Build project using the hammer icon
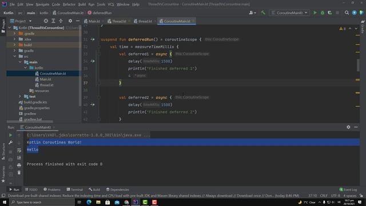366x206 pixels. [263, 13]
